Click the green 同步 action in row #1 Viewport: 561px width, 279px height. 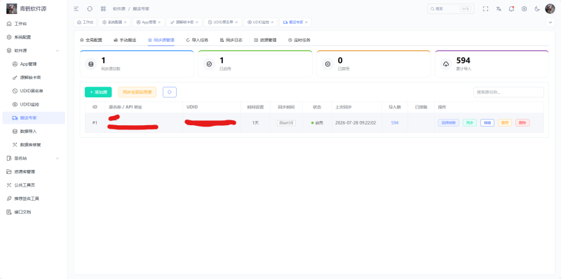click(x=469, y=123)
